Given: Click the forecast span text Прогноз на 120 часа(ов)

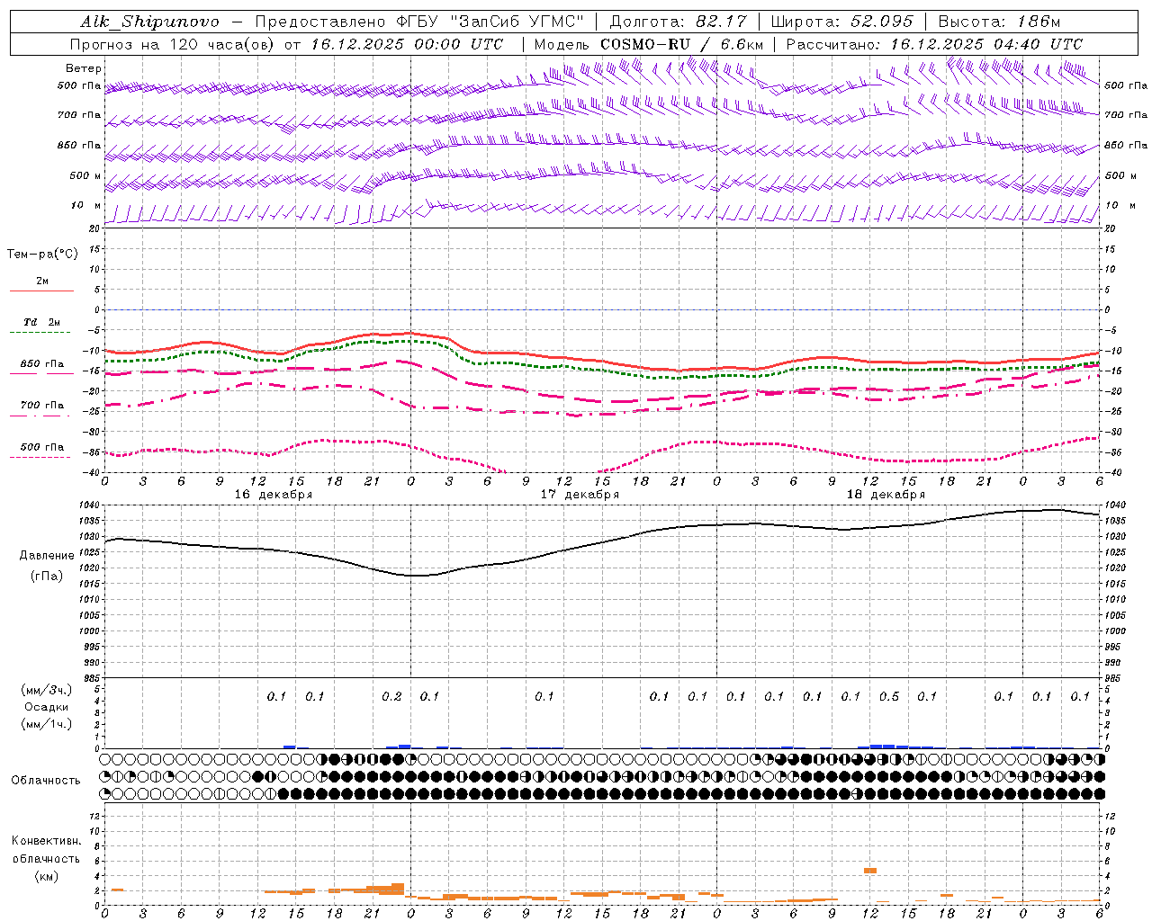Looking at the screenshot, I should coord(173,44).
